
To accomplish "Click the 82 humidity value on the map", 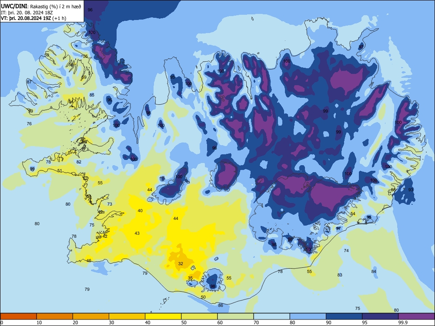I will pos(79,162).
